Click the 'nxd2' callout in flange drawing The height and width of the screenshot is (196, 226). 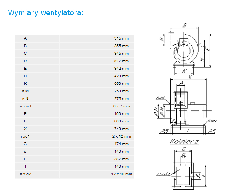(163, 174)
